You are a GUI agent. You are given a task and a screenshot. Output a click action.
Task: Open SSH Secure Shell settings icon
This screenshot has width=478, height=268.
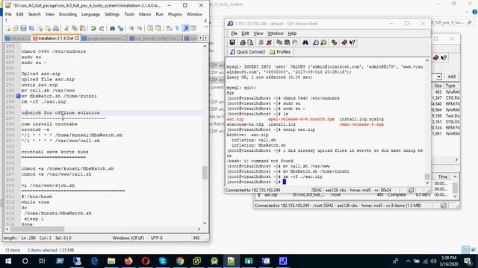tap(334, 42)
